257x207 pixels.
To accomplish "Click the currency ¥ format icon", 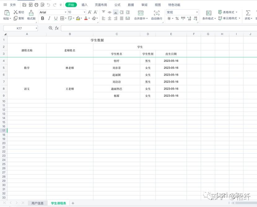I will tap(169, 19).
